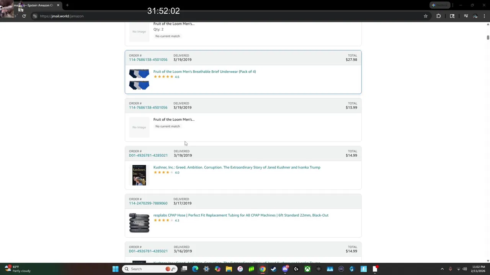490x275 pixels.
Task: Open the clock showing 11:02 PM
Action: click(x=479, y=269)
